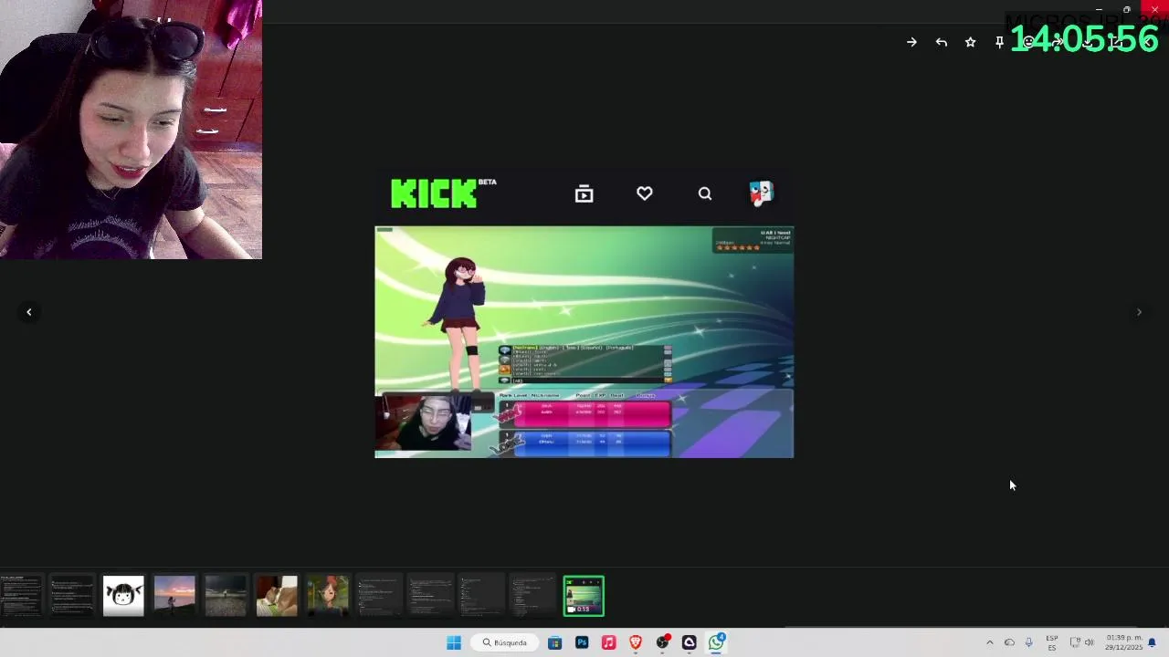Viewport: 1169px width, 657px height.
Task: Minimize the media viewer window
Action: coord(1099,9)
